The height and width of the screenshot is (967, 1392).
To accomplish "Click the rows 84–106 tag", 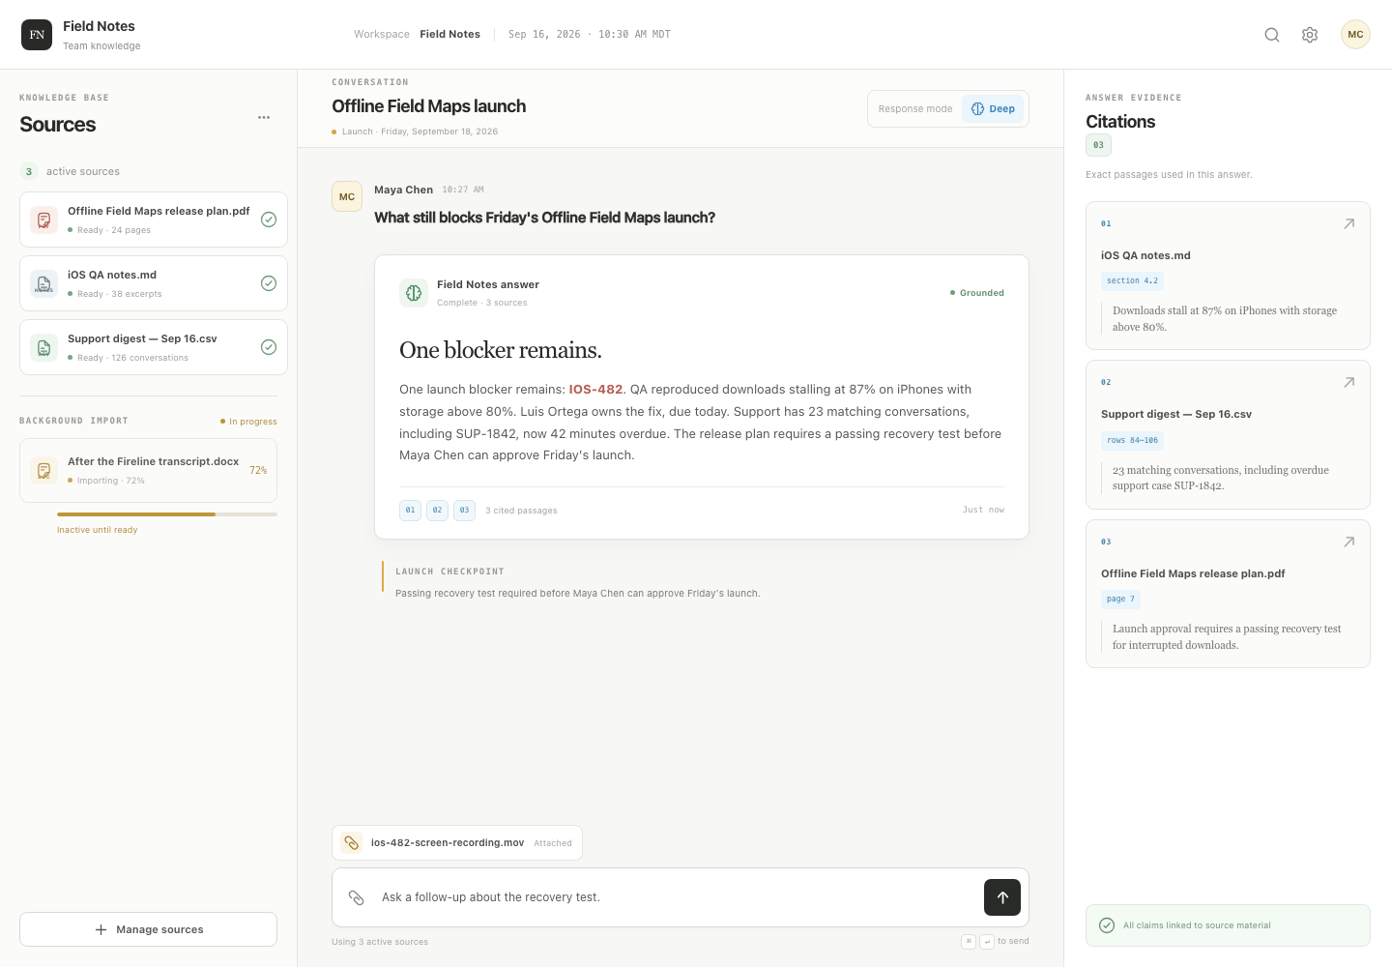I will click(x=1132, y=440).
